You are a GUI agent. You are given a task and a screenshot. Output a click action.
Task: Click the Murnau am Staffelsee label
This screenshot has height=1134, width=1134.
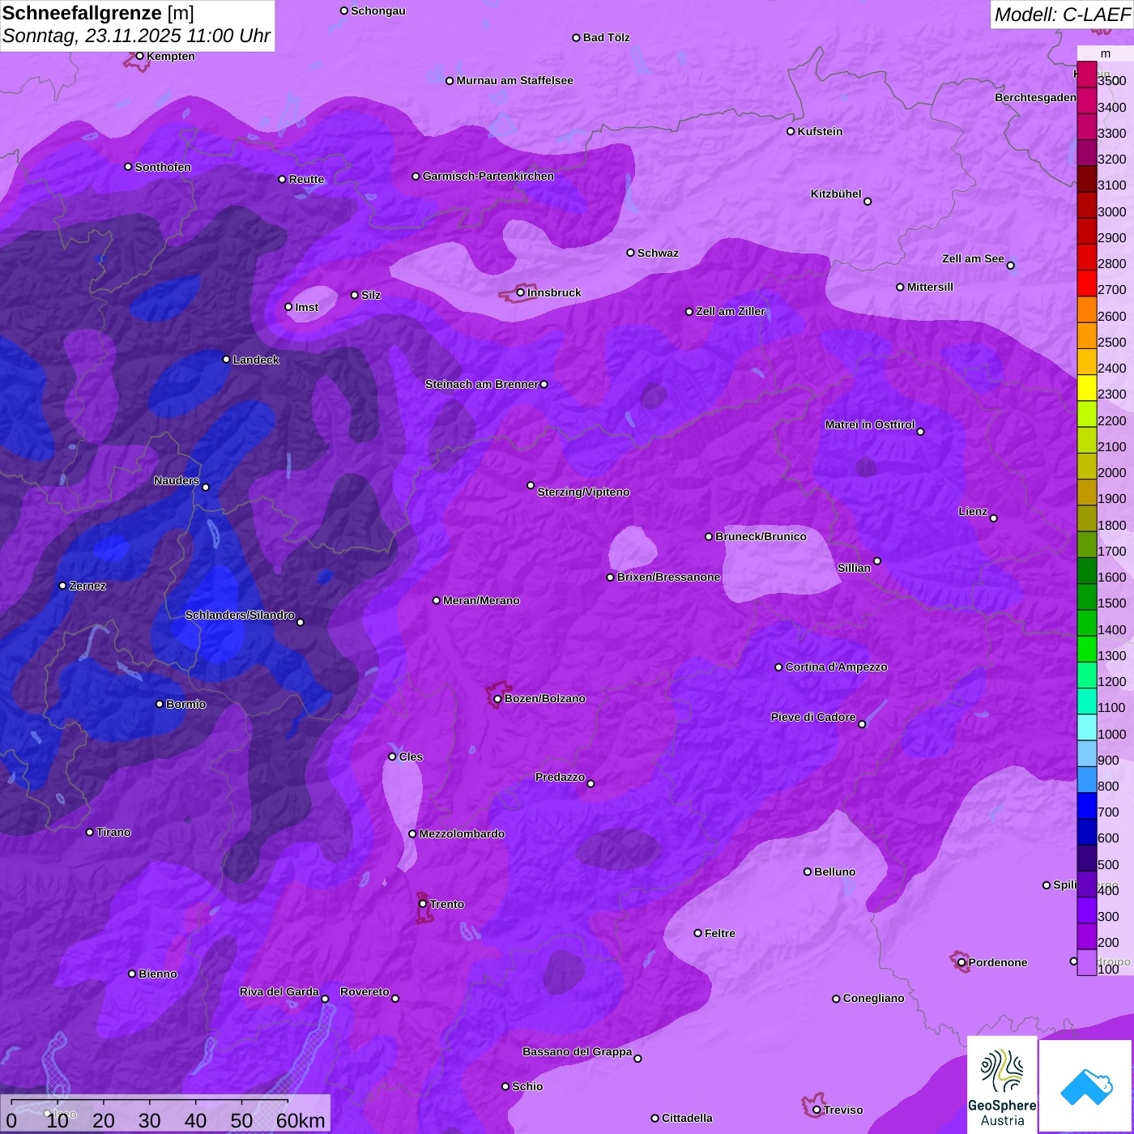(515, 80)
